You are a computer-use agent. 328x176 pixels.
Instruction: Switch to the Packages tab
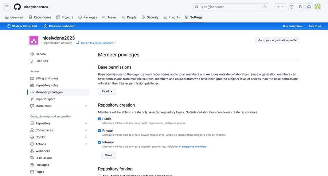click(87, 17)
